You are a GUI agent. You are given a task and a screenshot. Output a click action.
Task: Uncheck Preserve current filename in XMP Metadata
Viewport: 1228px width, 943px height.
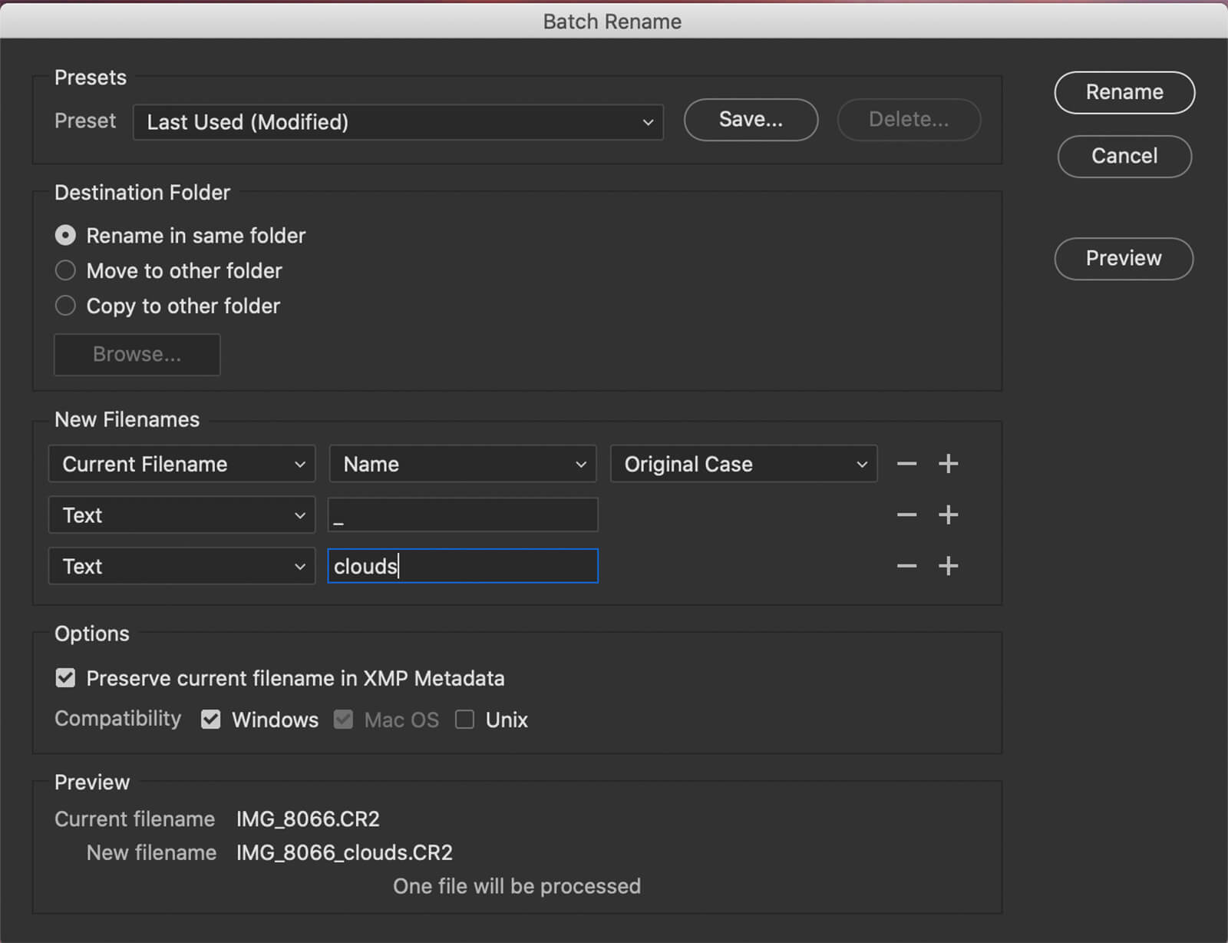pyautogui.click(x=66, y=678)
